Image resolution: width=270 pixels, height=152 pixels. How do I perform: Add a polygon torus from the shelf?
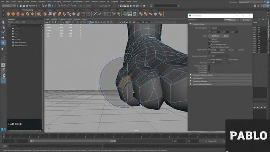(27, 14)
